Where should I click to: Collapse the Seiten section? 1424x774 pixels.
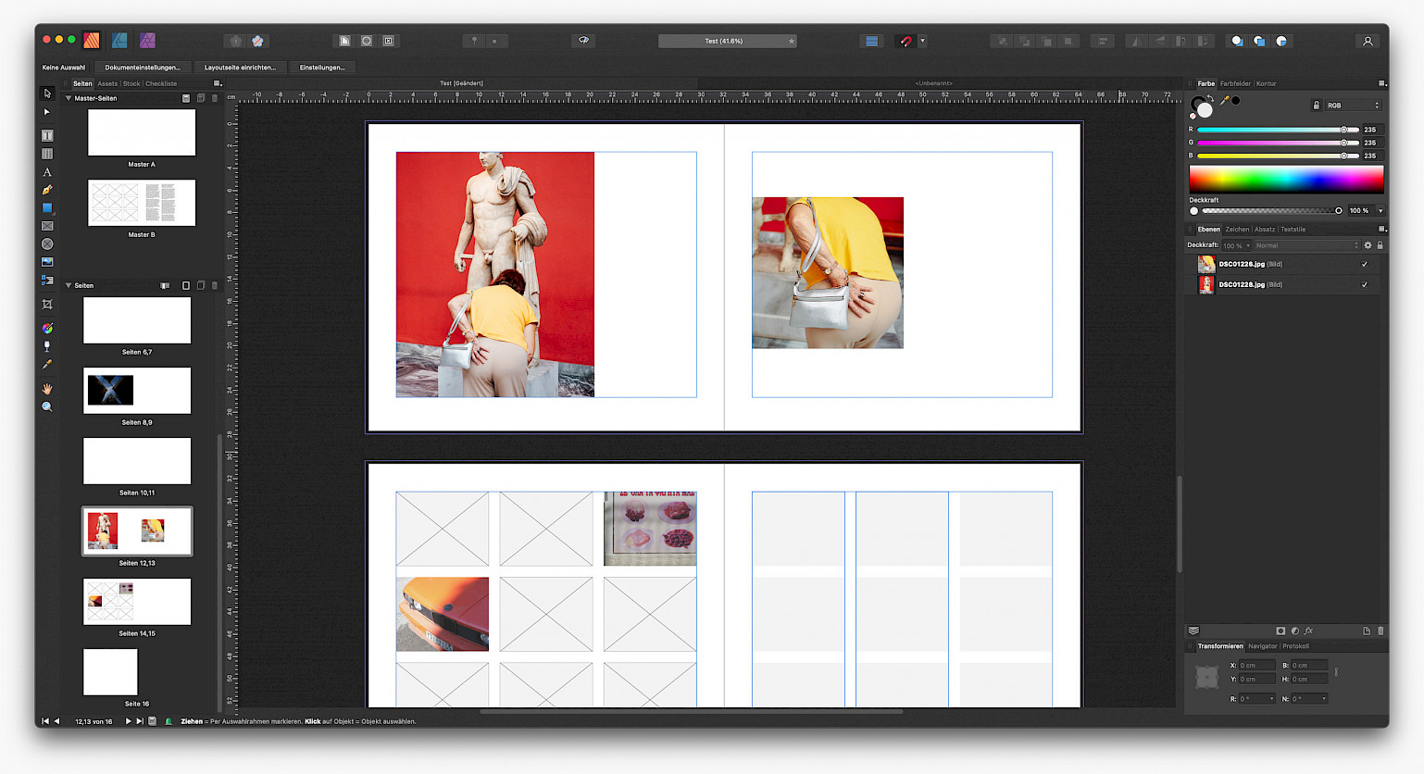point(69,285)
